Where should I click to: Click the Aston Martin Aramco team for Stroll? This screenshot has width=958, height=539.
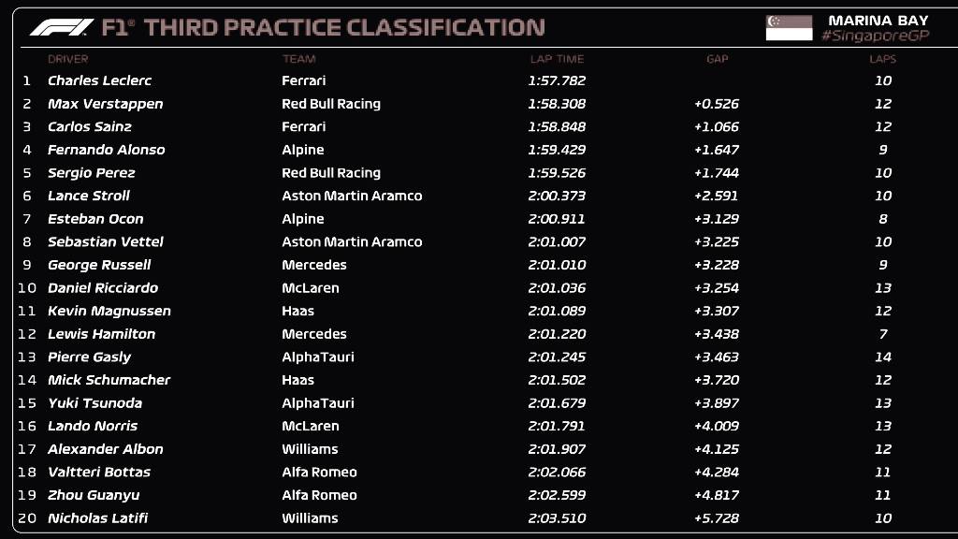tap(352, 197)
